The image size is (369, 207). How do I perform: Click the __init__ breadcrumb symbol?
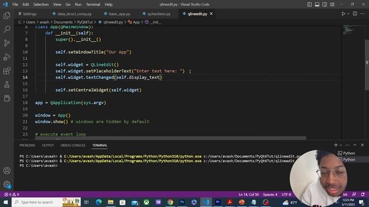point(153,22)
